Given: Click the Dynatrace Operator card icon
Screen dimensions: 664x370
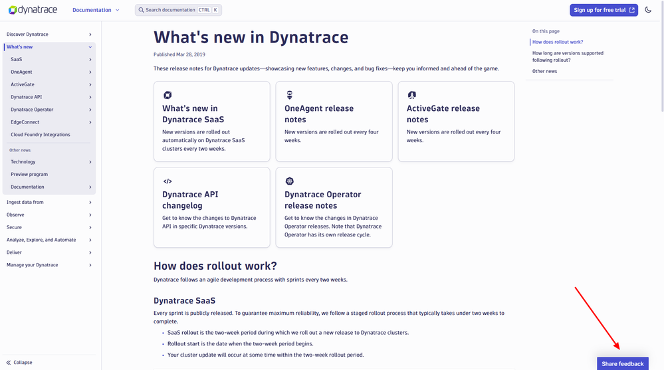Looking at the screenshot, I should [290, 181].
